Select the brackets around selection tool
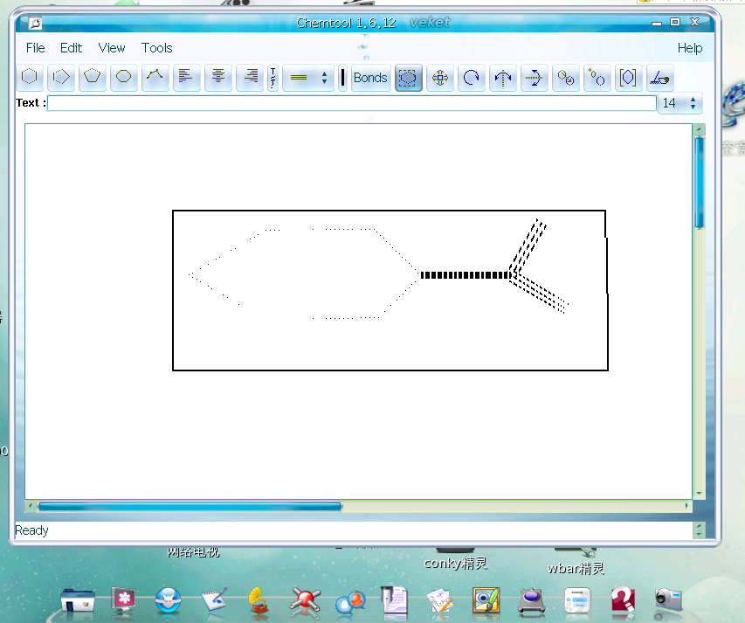This screenshot has width=745, height=623. [628, 78]
